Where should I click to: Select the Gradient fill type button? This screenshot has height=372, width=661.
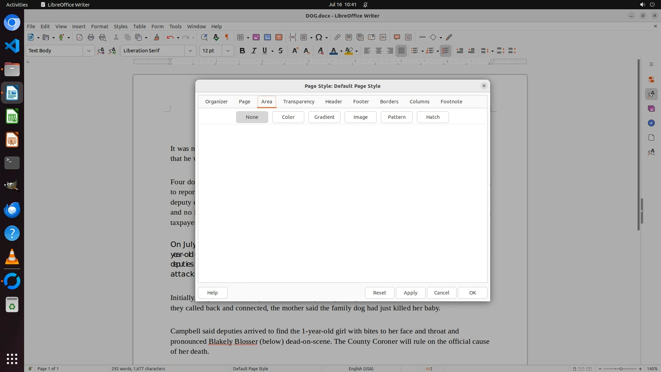[324, 117]
